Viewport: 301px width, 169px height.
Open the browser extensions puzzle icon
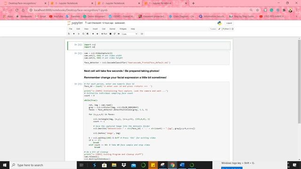pos(284,10)
